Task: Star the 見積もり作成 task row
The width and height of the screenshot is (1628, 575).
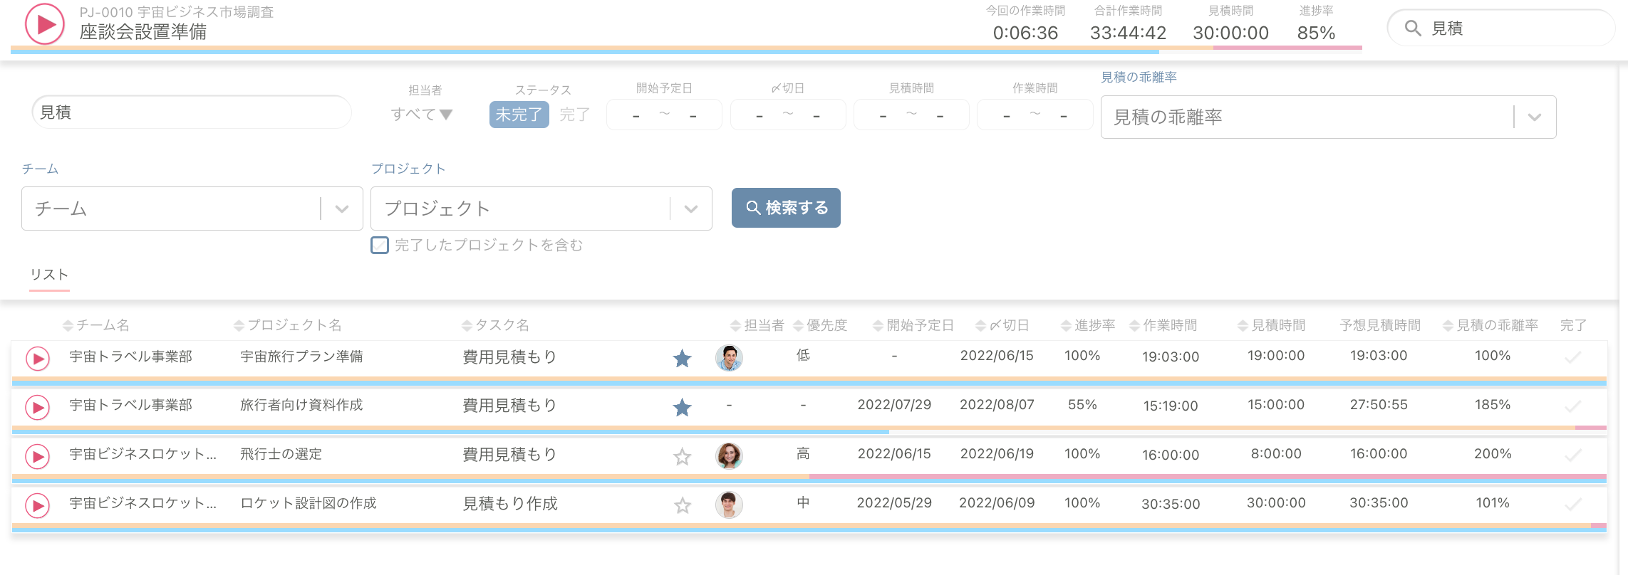Action: pos(682,505)
